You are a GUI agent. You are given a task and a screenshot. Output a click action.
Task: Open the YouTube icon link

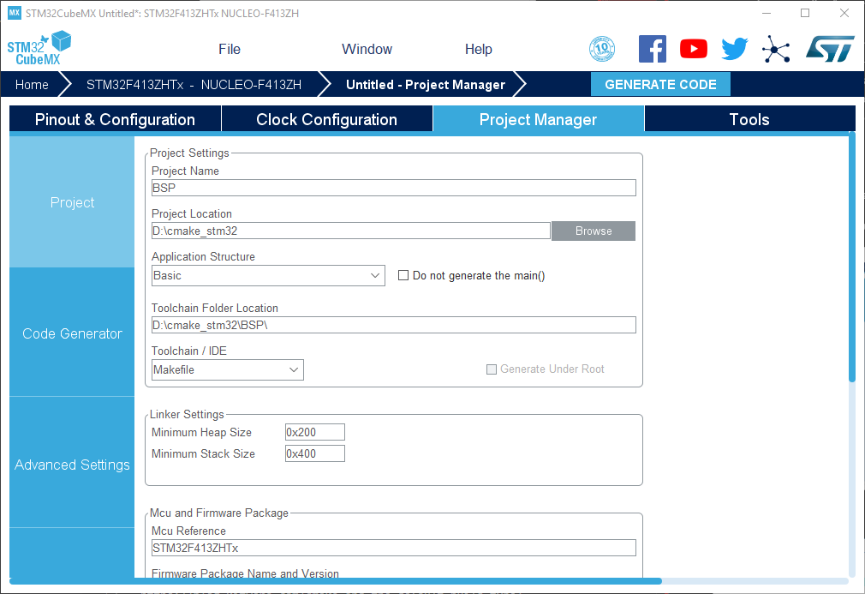(x=694, y=49)
